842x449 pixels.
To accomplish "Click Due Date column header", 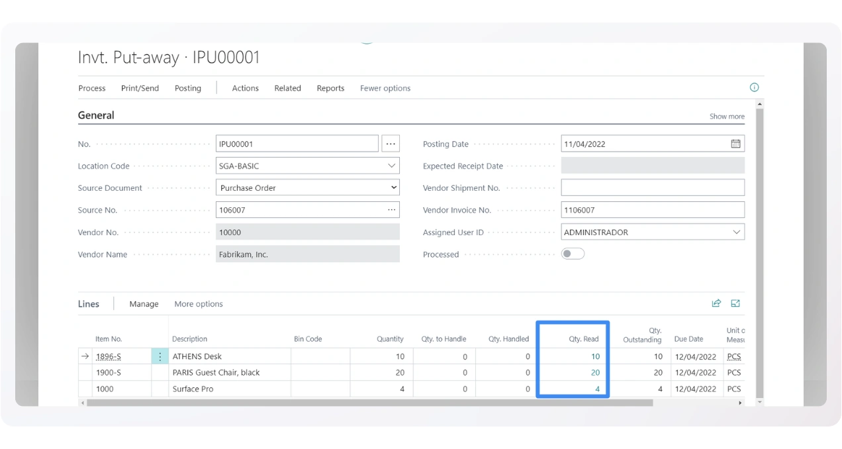I will click(x=688, y=339).
